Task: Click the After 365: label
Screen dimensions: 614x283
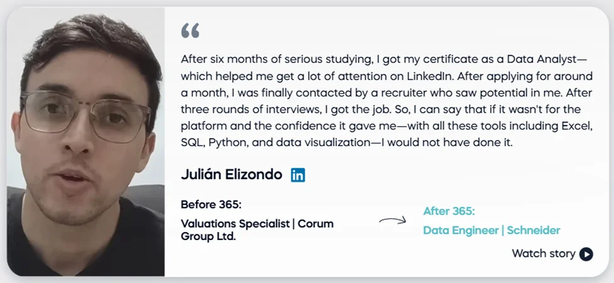Action: pos(449,211)
